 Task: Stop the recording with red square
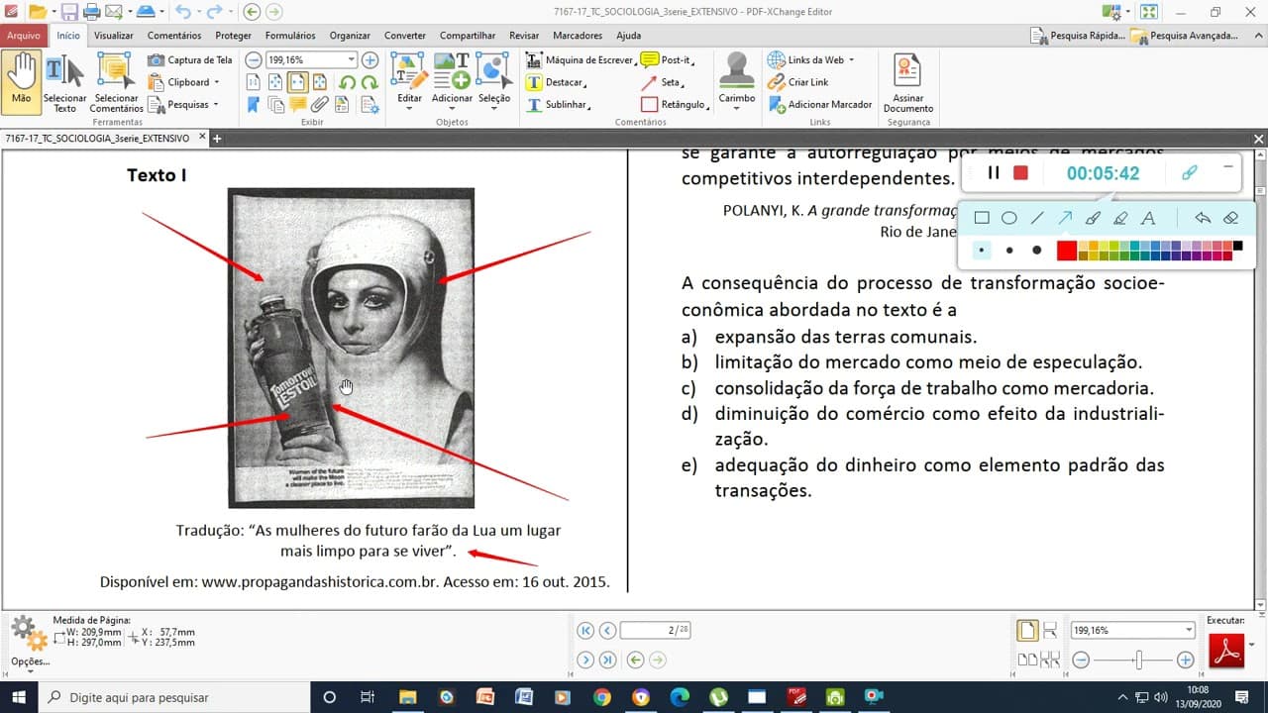(1020, 172)
